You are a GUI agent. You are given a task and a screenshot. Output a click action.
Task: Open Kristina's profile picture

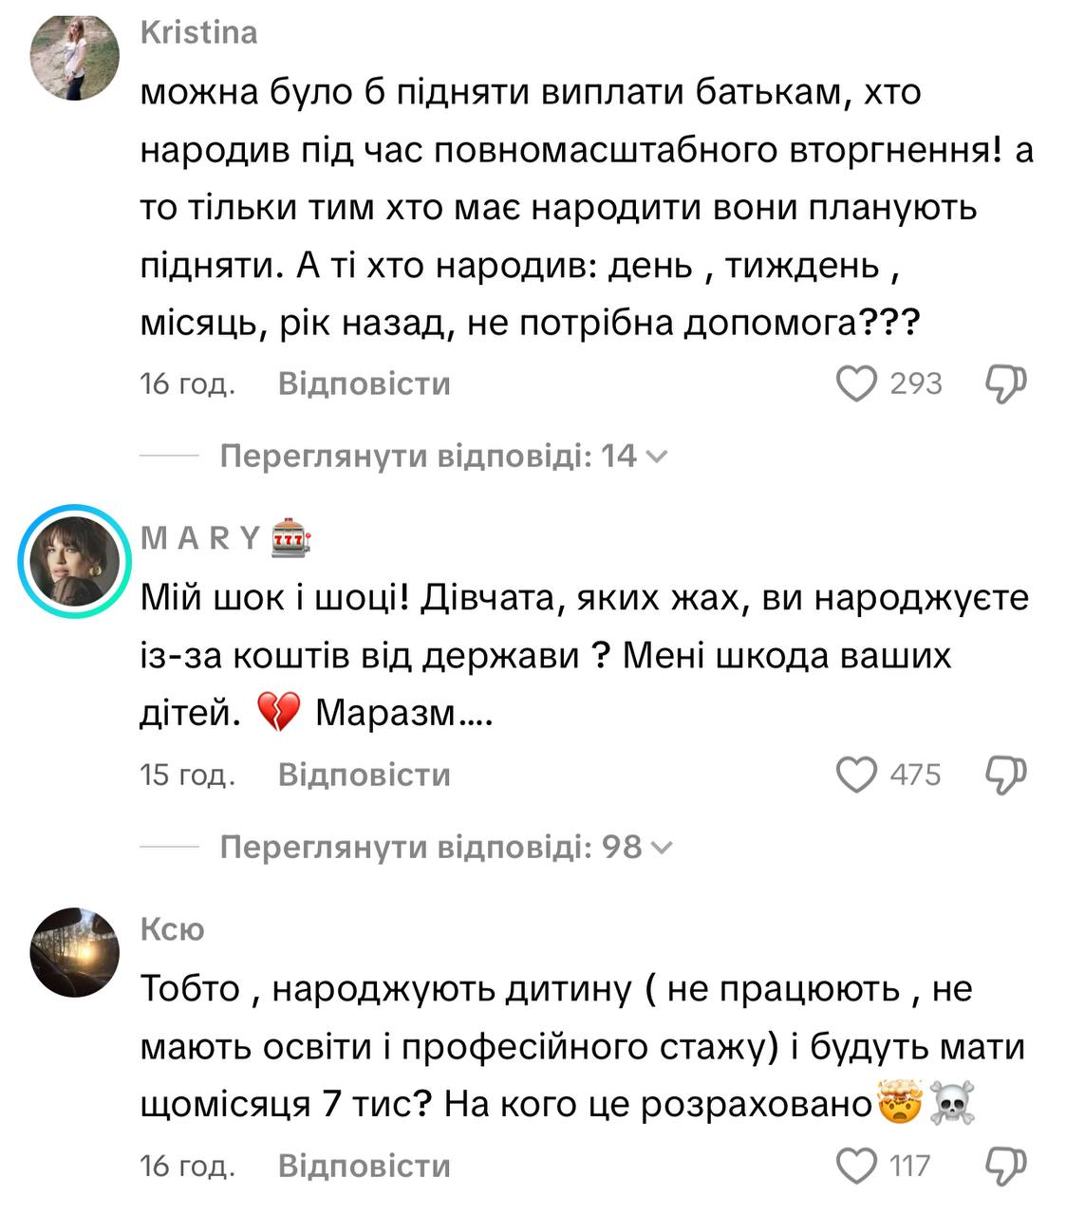point(75,57)
